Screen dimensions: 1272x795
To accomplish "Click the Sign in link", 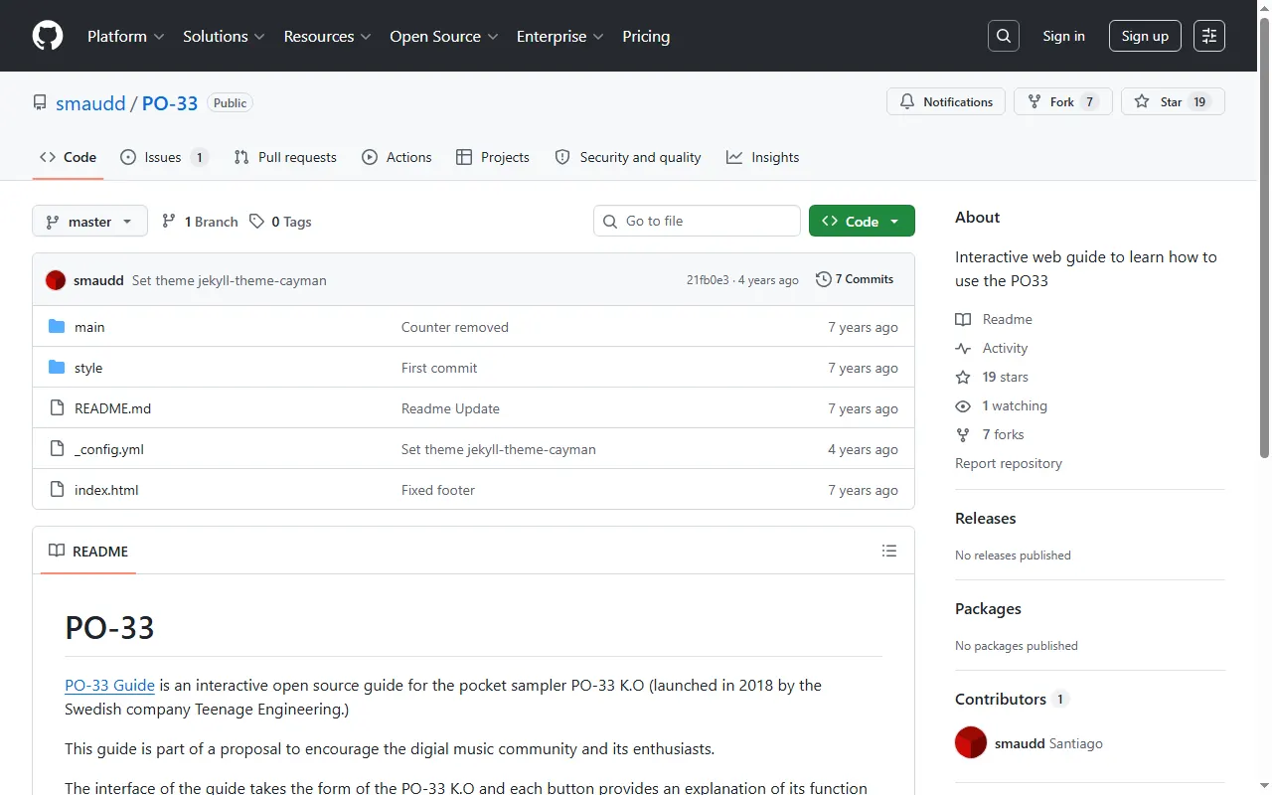I will tap(1063, 36).
